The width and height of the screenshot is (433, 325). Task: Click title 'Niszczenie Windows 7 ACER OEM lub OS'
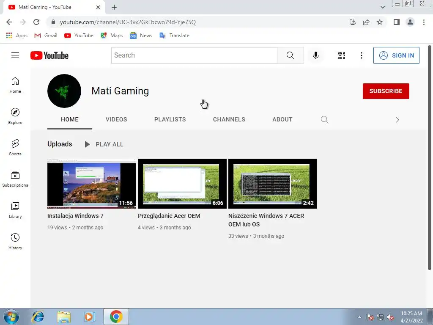[266, 220]
